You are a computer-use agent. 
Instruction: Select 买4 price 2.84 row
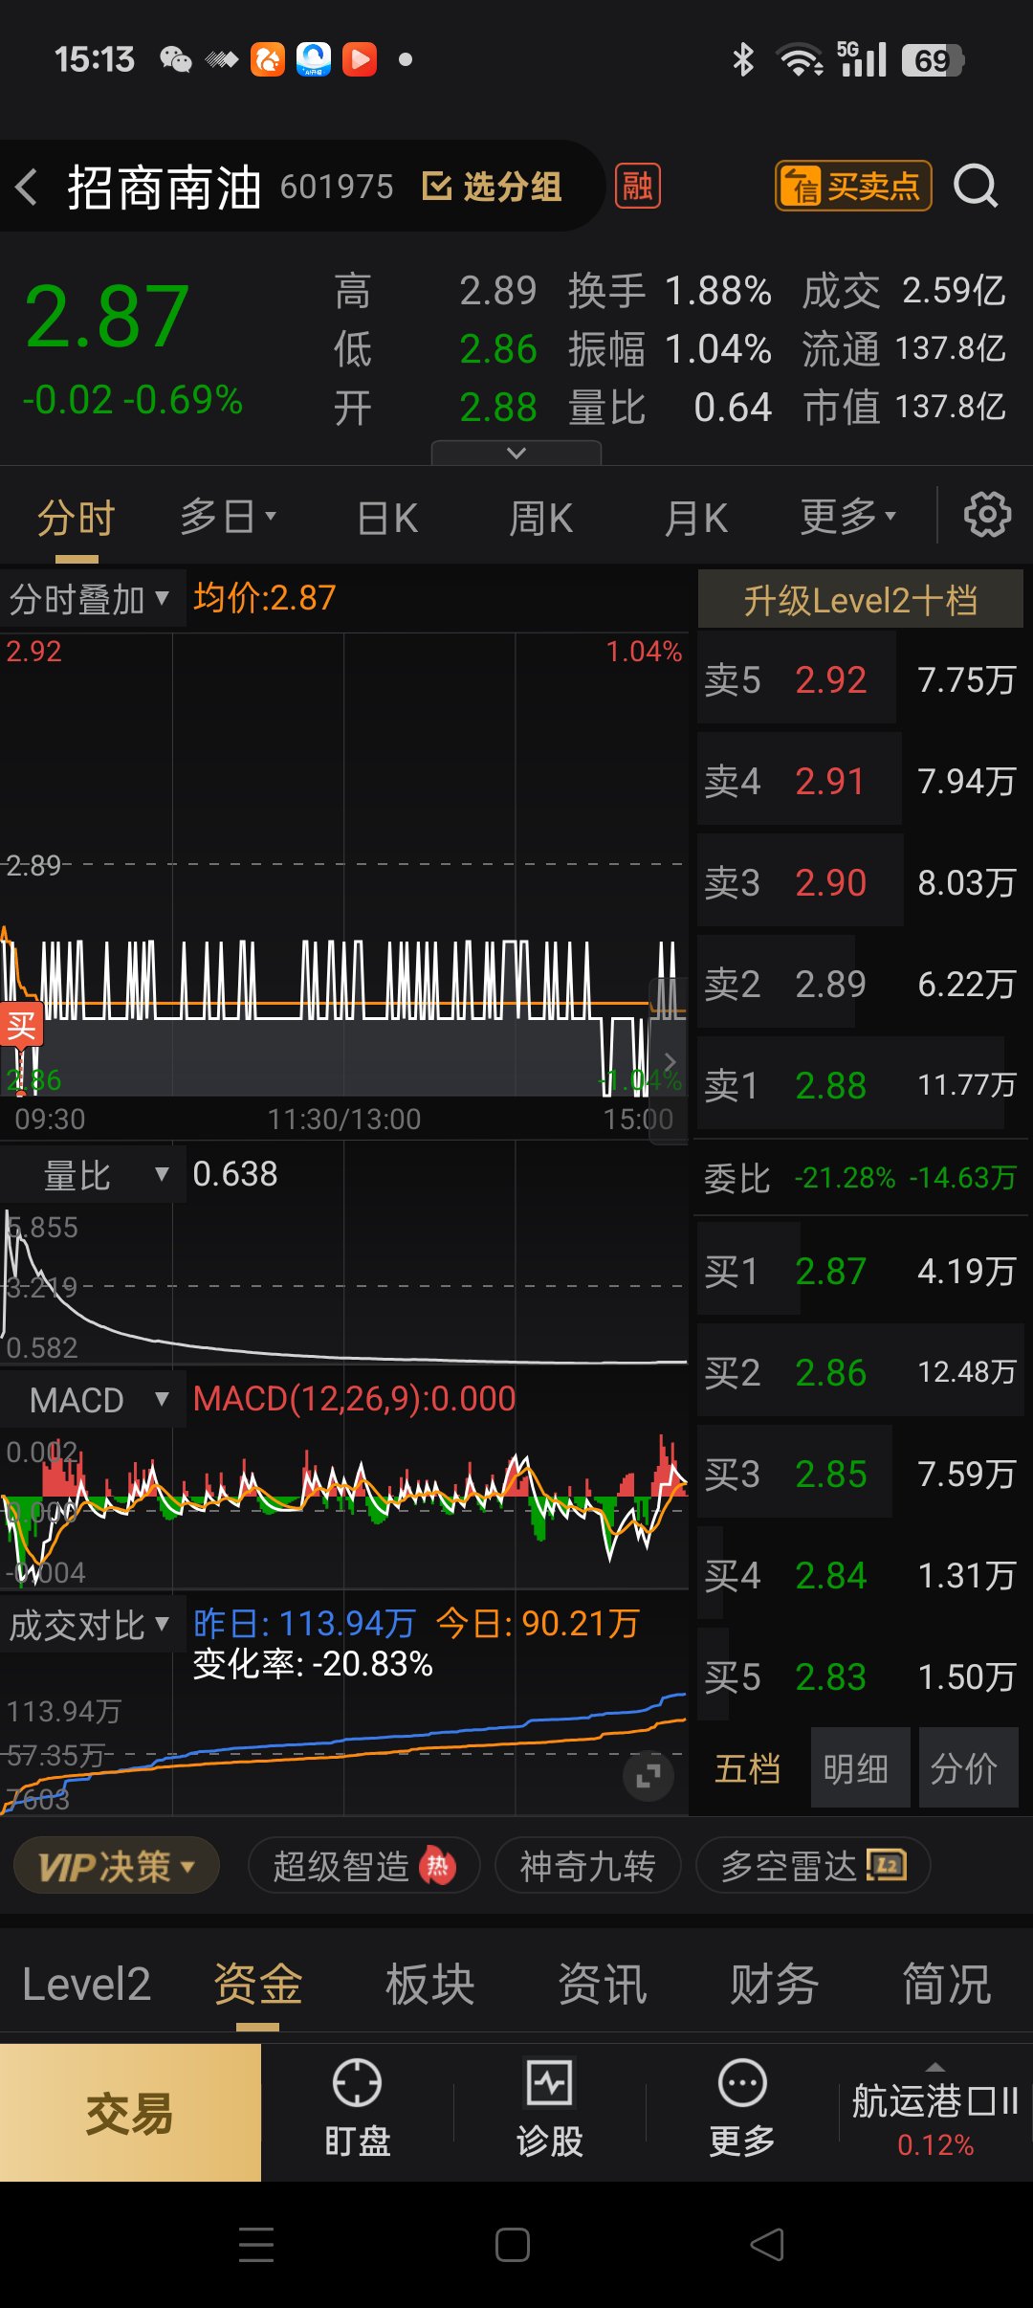click(860, 1575)
